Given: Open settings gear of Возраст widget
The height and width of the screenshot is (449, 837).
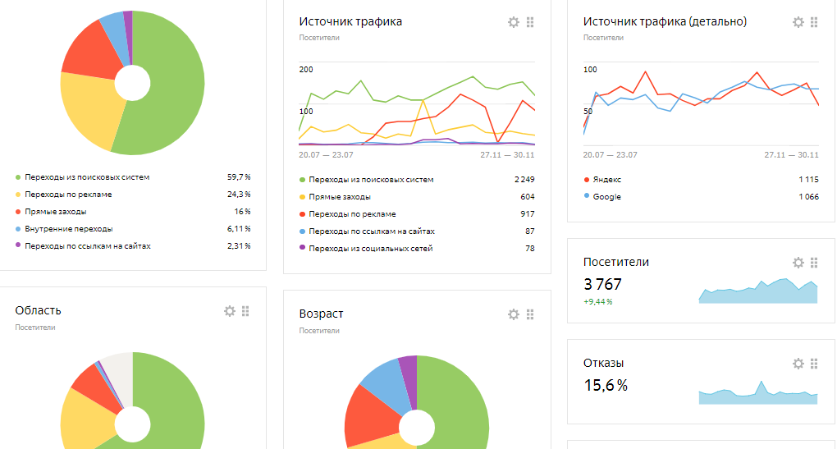Looking at the screenshot, I should (514, 314).
